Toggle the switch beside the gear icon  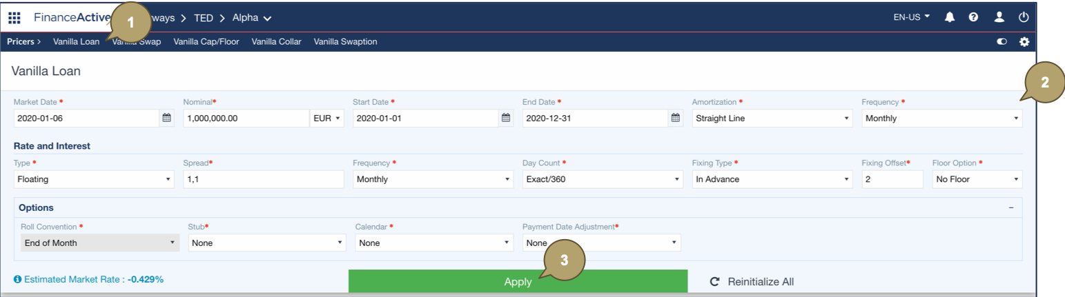[x=1002, y=42]
